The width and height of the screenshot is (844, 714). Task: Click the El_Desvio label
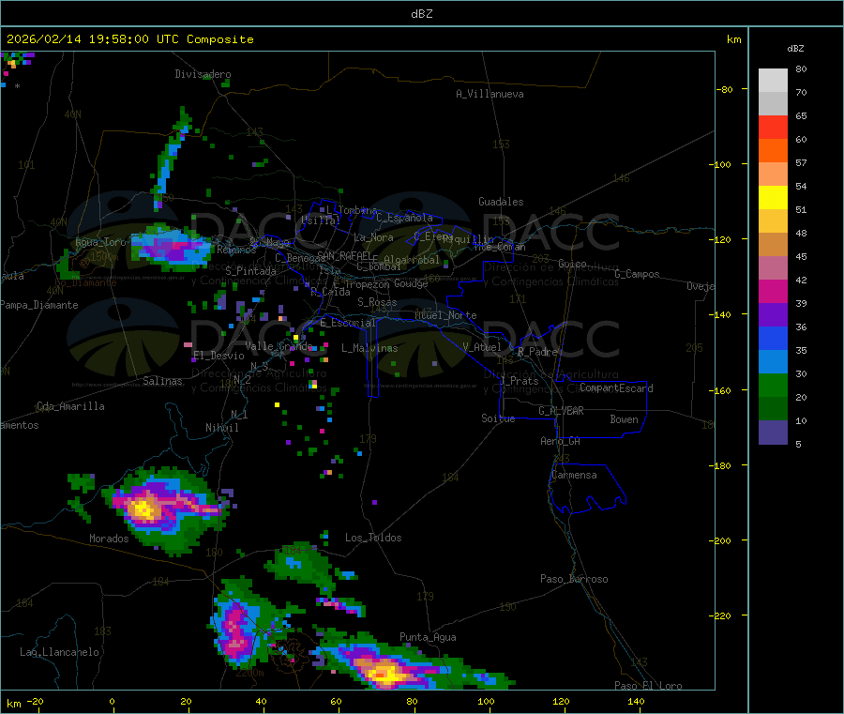[219, 356]
